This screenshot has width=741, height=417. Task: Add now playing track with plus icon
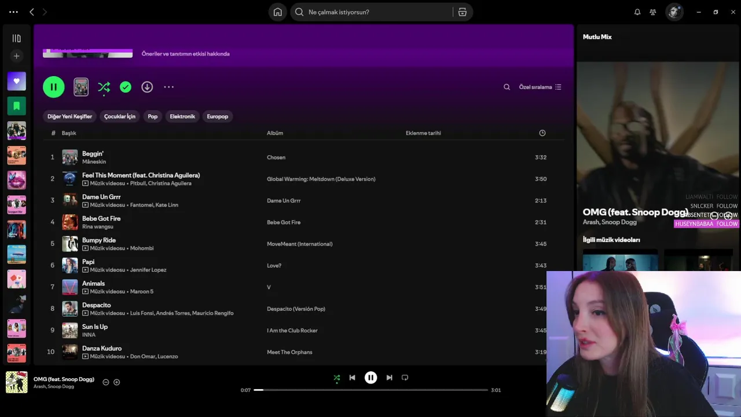pyautogui.click(x=116, y=382)
